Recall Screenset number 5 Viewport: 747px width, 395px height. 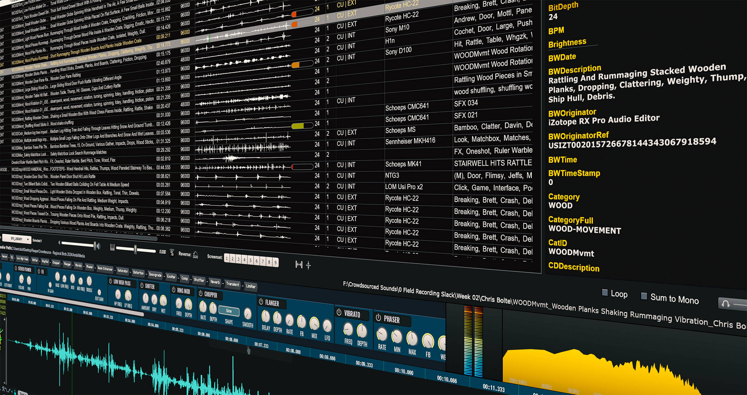[x=250, y=260]
